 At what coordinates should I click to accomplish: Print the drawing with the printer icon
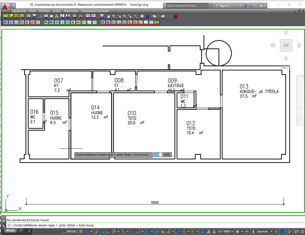142,16
